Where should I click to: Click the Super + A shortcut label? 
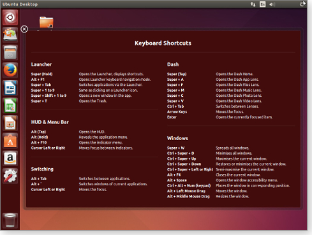coord(175,80)
